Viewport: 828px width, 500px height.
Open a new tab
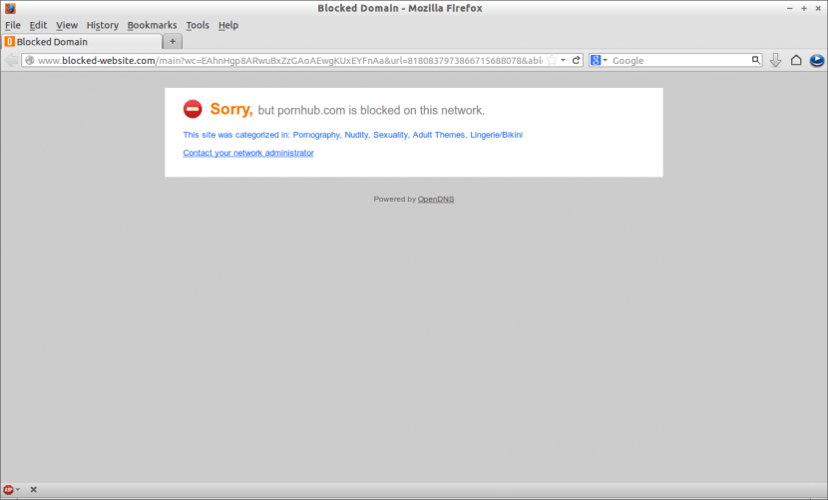(173, 41)
